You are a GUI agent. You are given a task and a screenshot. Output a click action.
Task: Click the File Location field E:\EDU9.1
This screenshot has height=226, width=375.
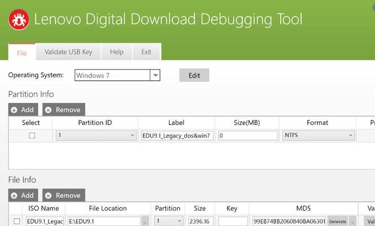coord(104,221)
